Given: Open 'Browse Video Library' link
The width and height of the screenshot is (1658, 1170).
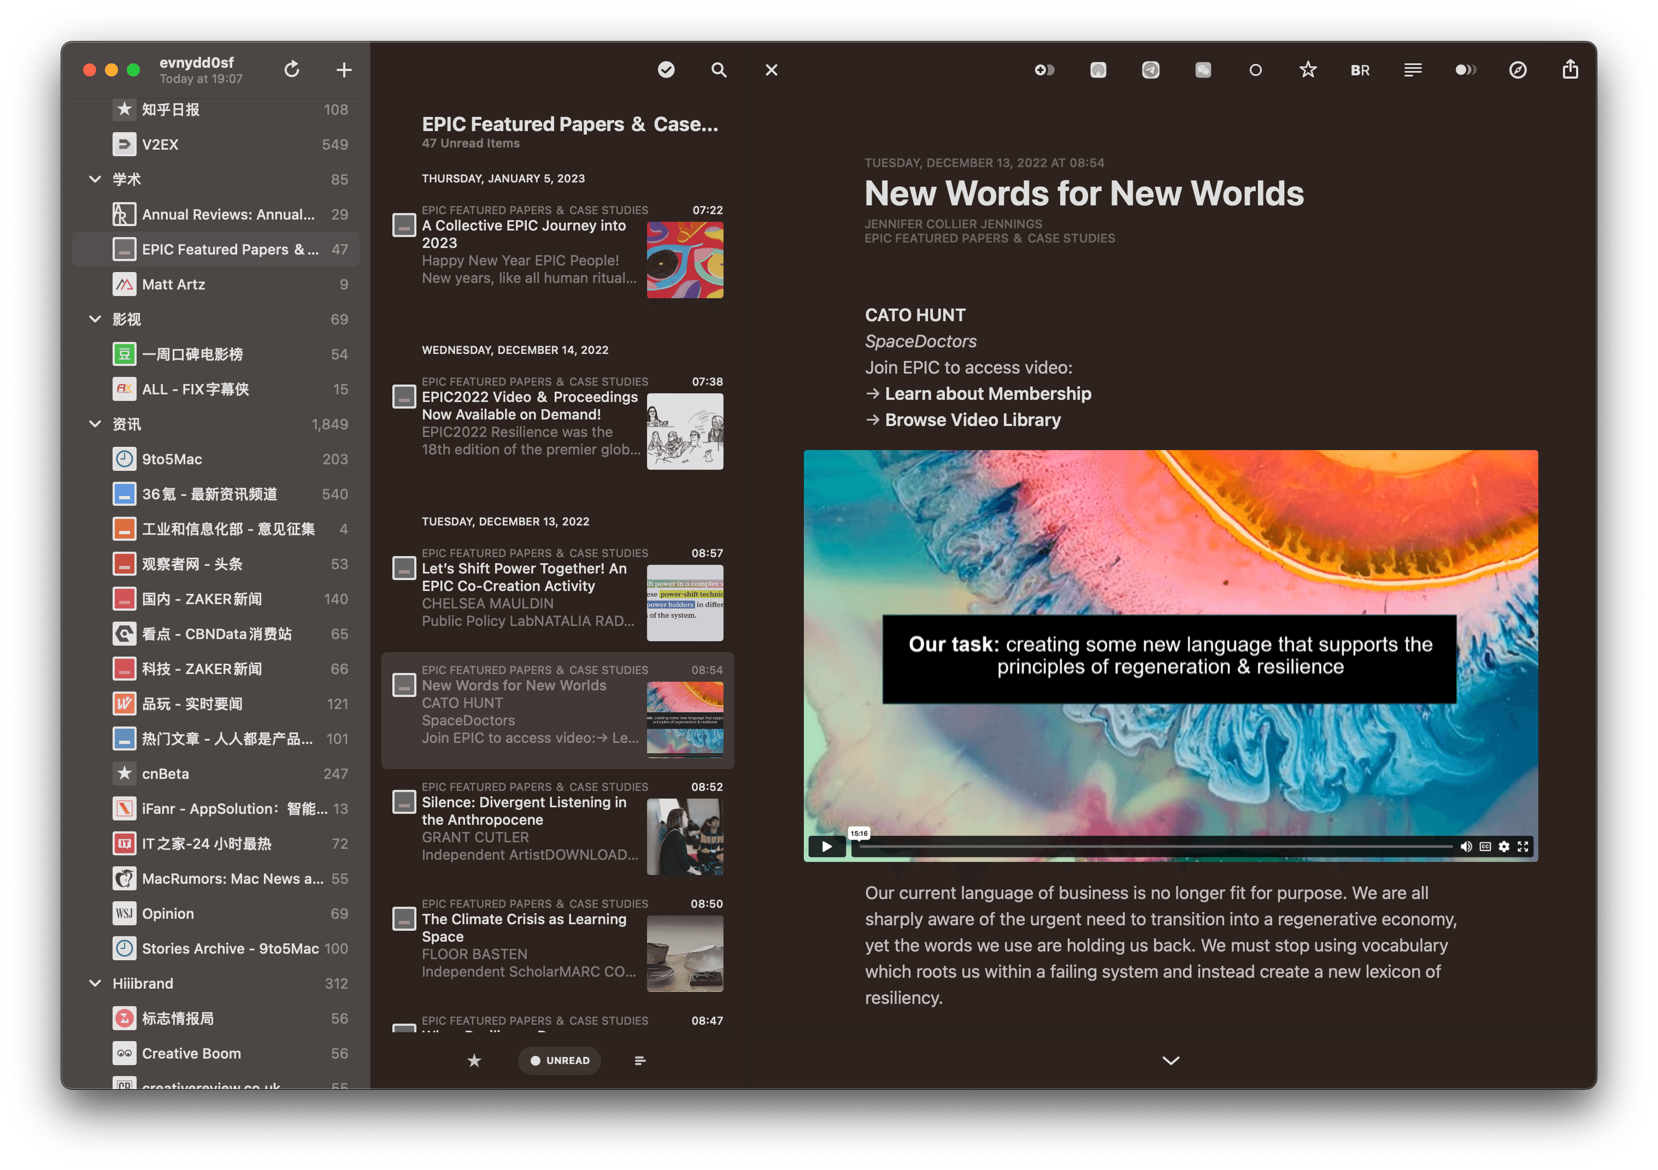Looking at the screenshot, I should coord(972,419).
